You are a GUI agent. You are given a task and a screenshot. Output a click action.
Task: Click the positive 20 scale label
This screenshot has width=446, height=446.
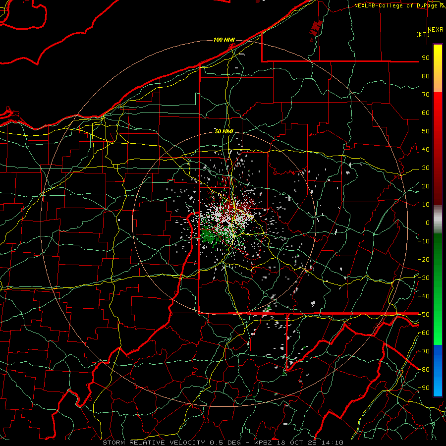pyautogui.click(x=426, y=186)
